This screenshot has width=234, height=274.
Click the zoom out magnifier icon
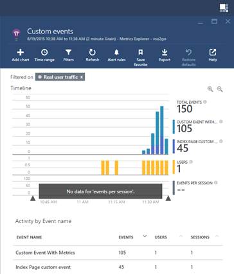click(220, 89)
